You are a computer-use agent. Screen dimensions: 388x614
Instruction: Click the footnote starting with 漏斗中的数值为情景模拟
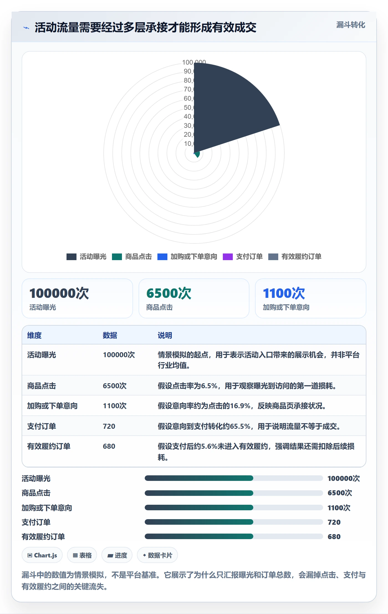coord(194,581)
